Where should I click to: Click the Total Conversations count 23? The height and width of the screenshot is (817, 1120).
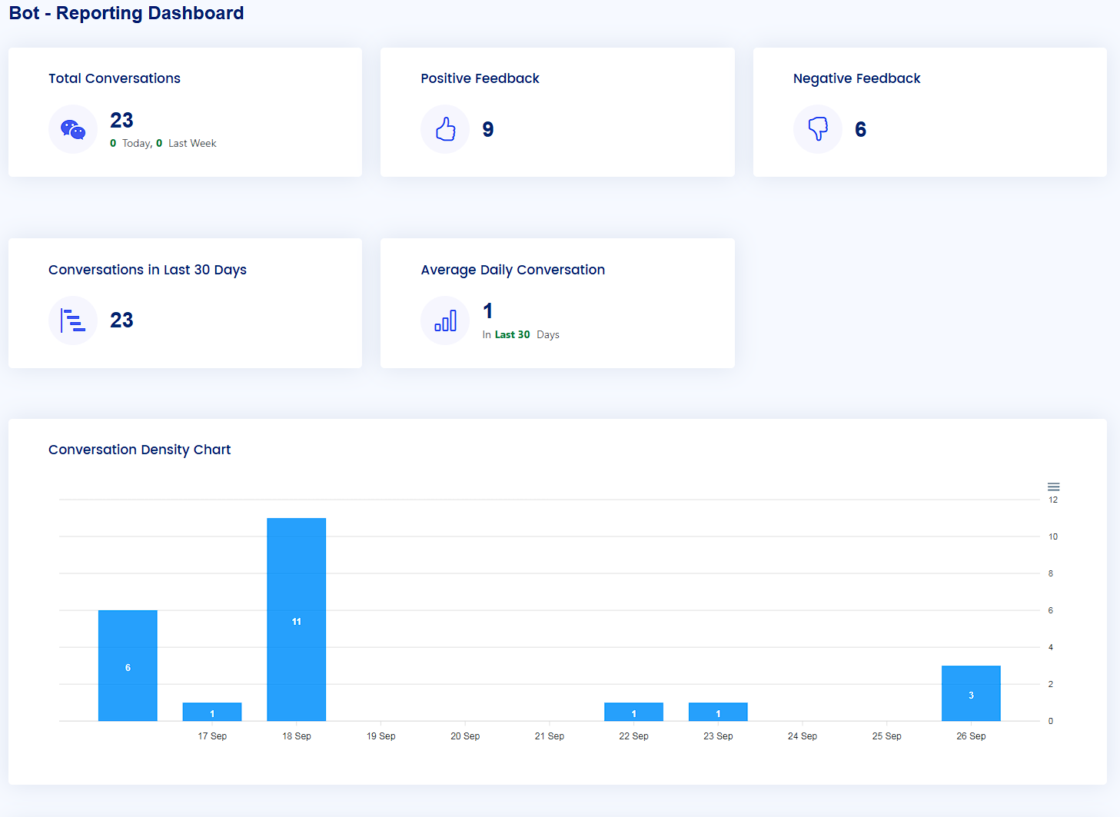click(x=121, y=121)
